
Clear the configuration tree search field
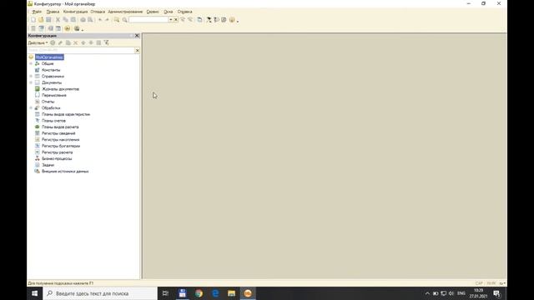pos(137,50)
